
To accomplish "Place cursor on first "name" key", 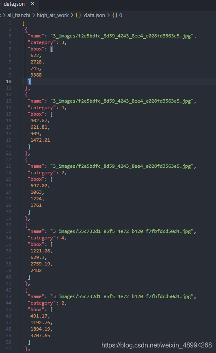I will [36, 36].
